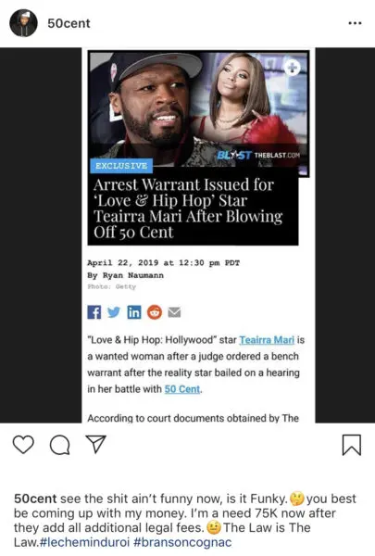This screenshot has width=375, height=556.
Task: Open 50cent's profile picture
Action: click(x=23, y=23)
